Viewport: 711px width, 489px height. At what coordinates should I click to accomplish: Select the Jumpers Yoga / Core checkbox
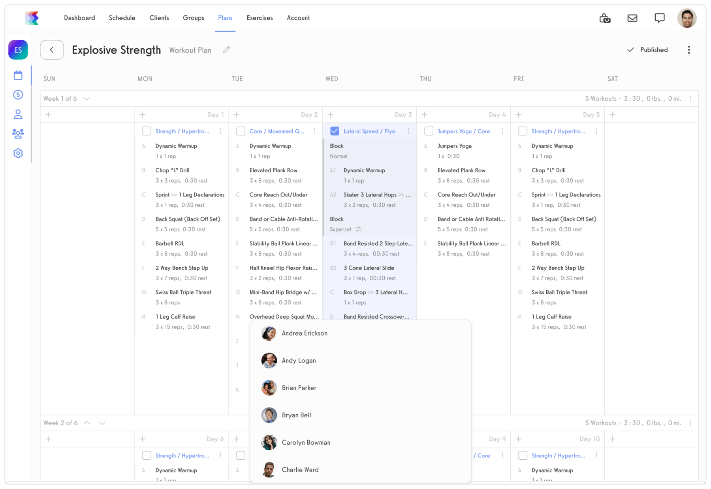tap(429, 131)
